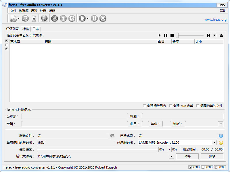Click the 浏览 button
This screenshot has width=230, height=172.
click(x=212, y=156)
